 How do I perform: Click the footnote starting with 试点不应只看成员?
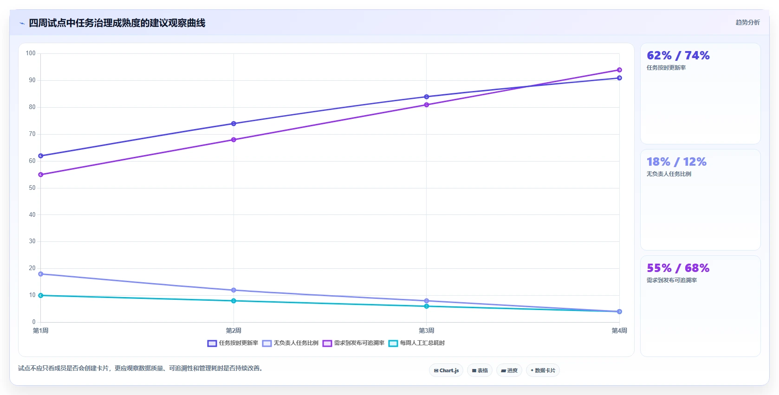[141, 369]
